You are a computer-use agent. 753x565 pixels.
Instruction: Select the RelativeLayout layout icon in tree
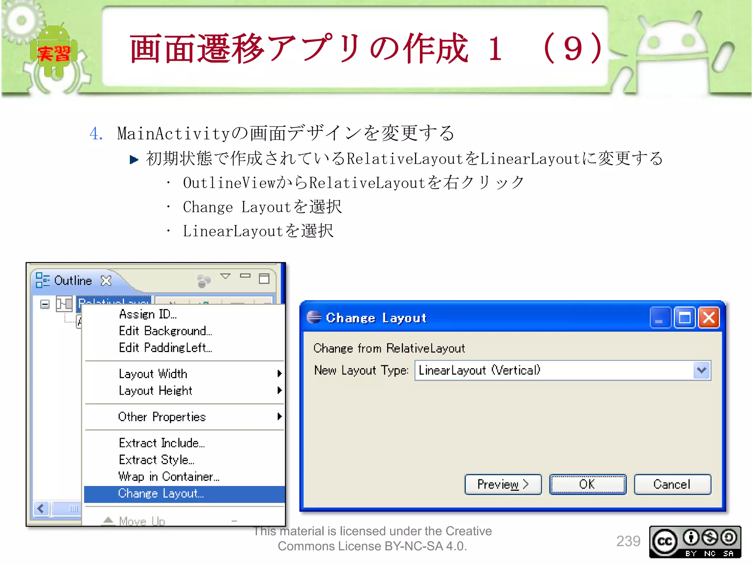click(64, 304)
